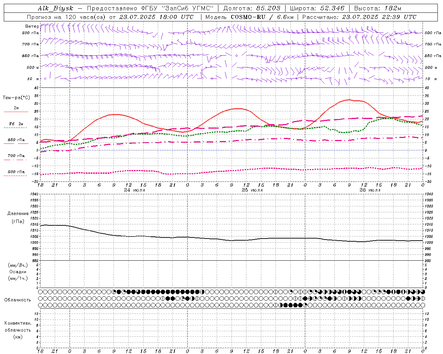Click the Td 2м dew point legend label

[16, 124]
